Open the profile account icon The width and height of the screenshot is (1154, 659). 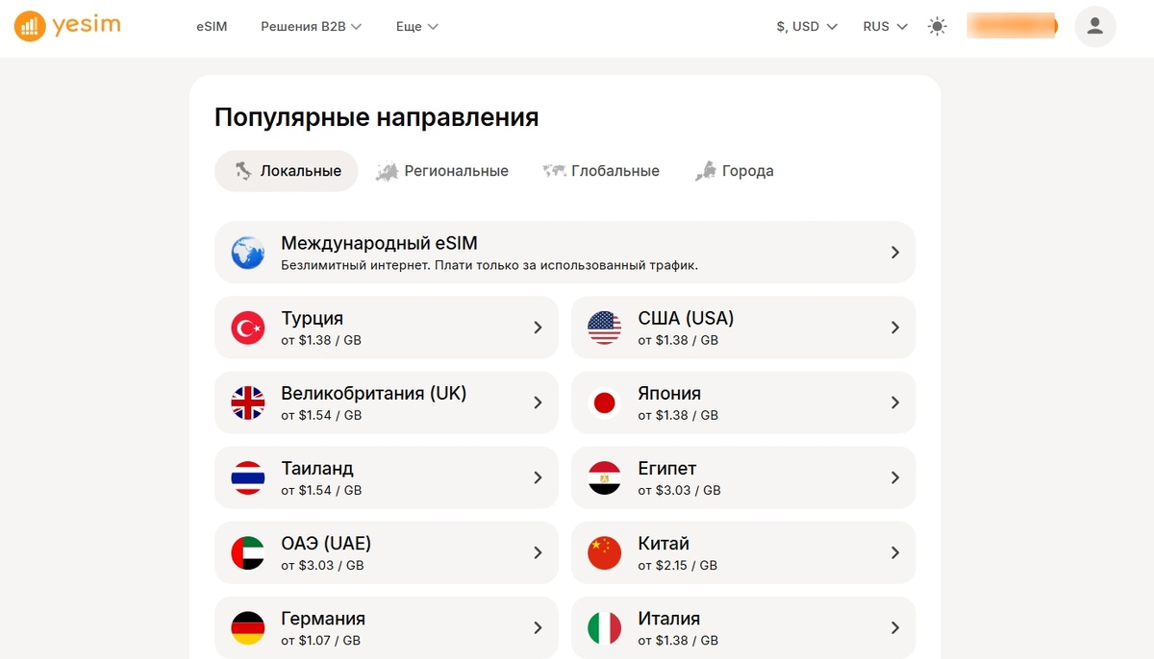(x=1094, y=26)
